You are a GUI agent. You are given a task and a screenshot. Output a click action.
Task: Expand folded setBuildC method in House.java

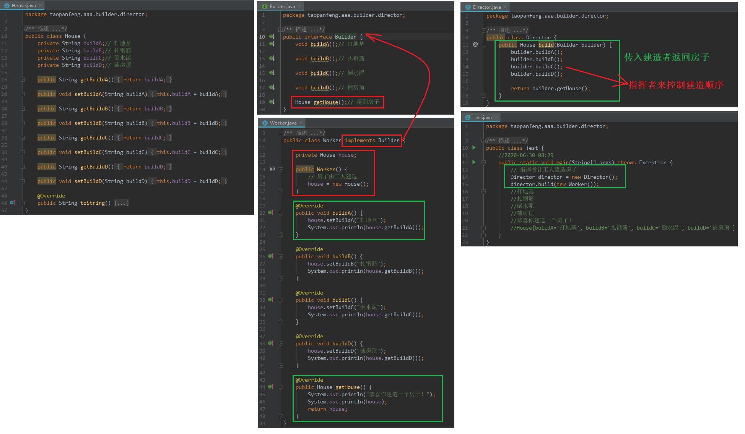23,152
